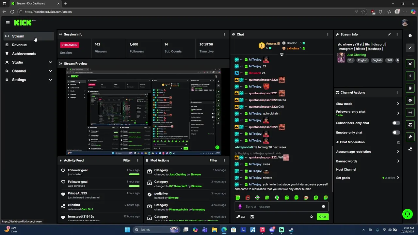Click the green Chat send button
418x235 pixels.
(x=323, y=217)
